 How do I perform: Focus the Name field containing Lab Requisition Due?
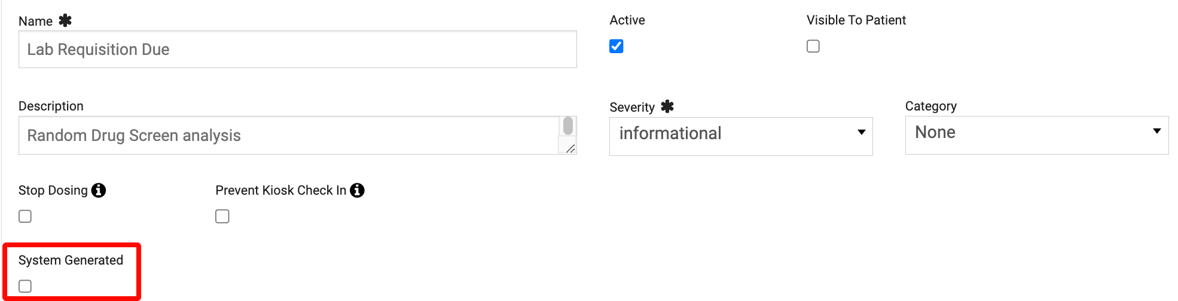coord(297,50)
